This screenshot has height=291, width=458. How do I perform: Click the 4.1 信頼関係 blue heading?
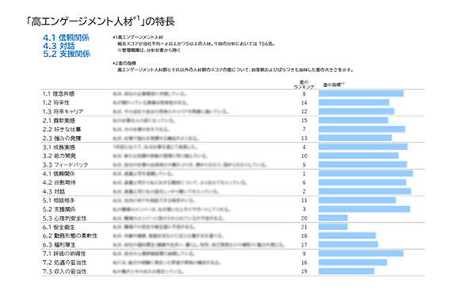66,38
